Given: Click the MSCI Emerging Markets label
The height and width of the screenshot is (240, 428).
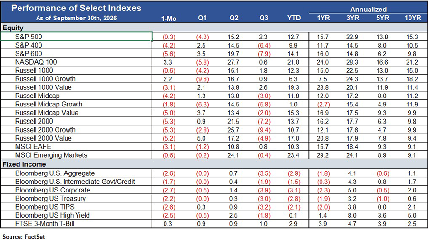Looking at the screenshot, I should [51, 155].
